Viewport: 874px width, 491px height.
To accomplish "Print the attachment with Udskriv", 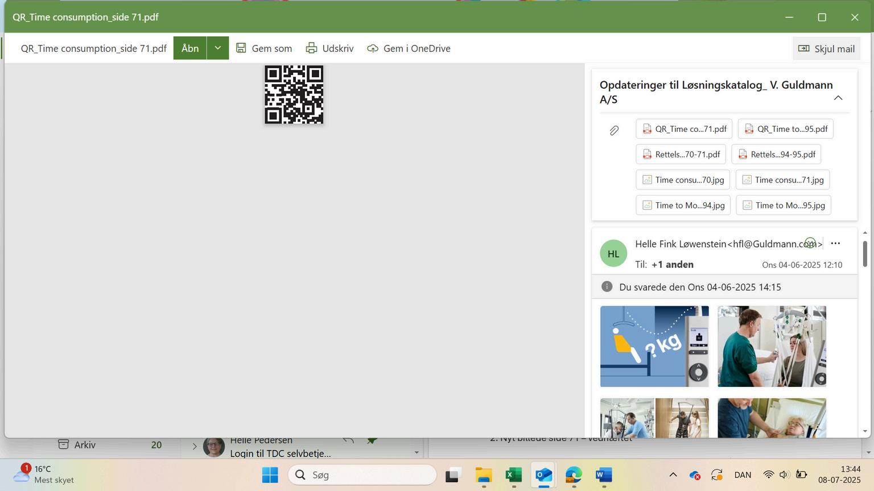I will coord(329,48).
